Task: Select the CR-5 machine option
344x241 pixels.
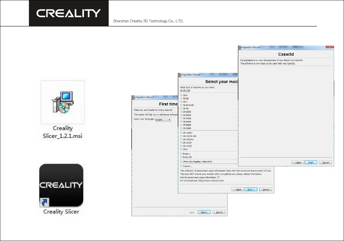Action: (x=181, y=95)
